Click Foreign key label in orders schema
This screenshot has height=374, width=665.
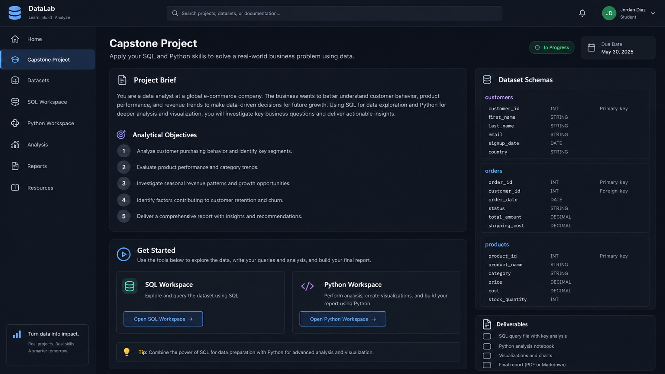pyautogui.click(x=614, y=191)
